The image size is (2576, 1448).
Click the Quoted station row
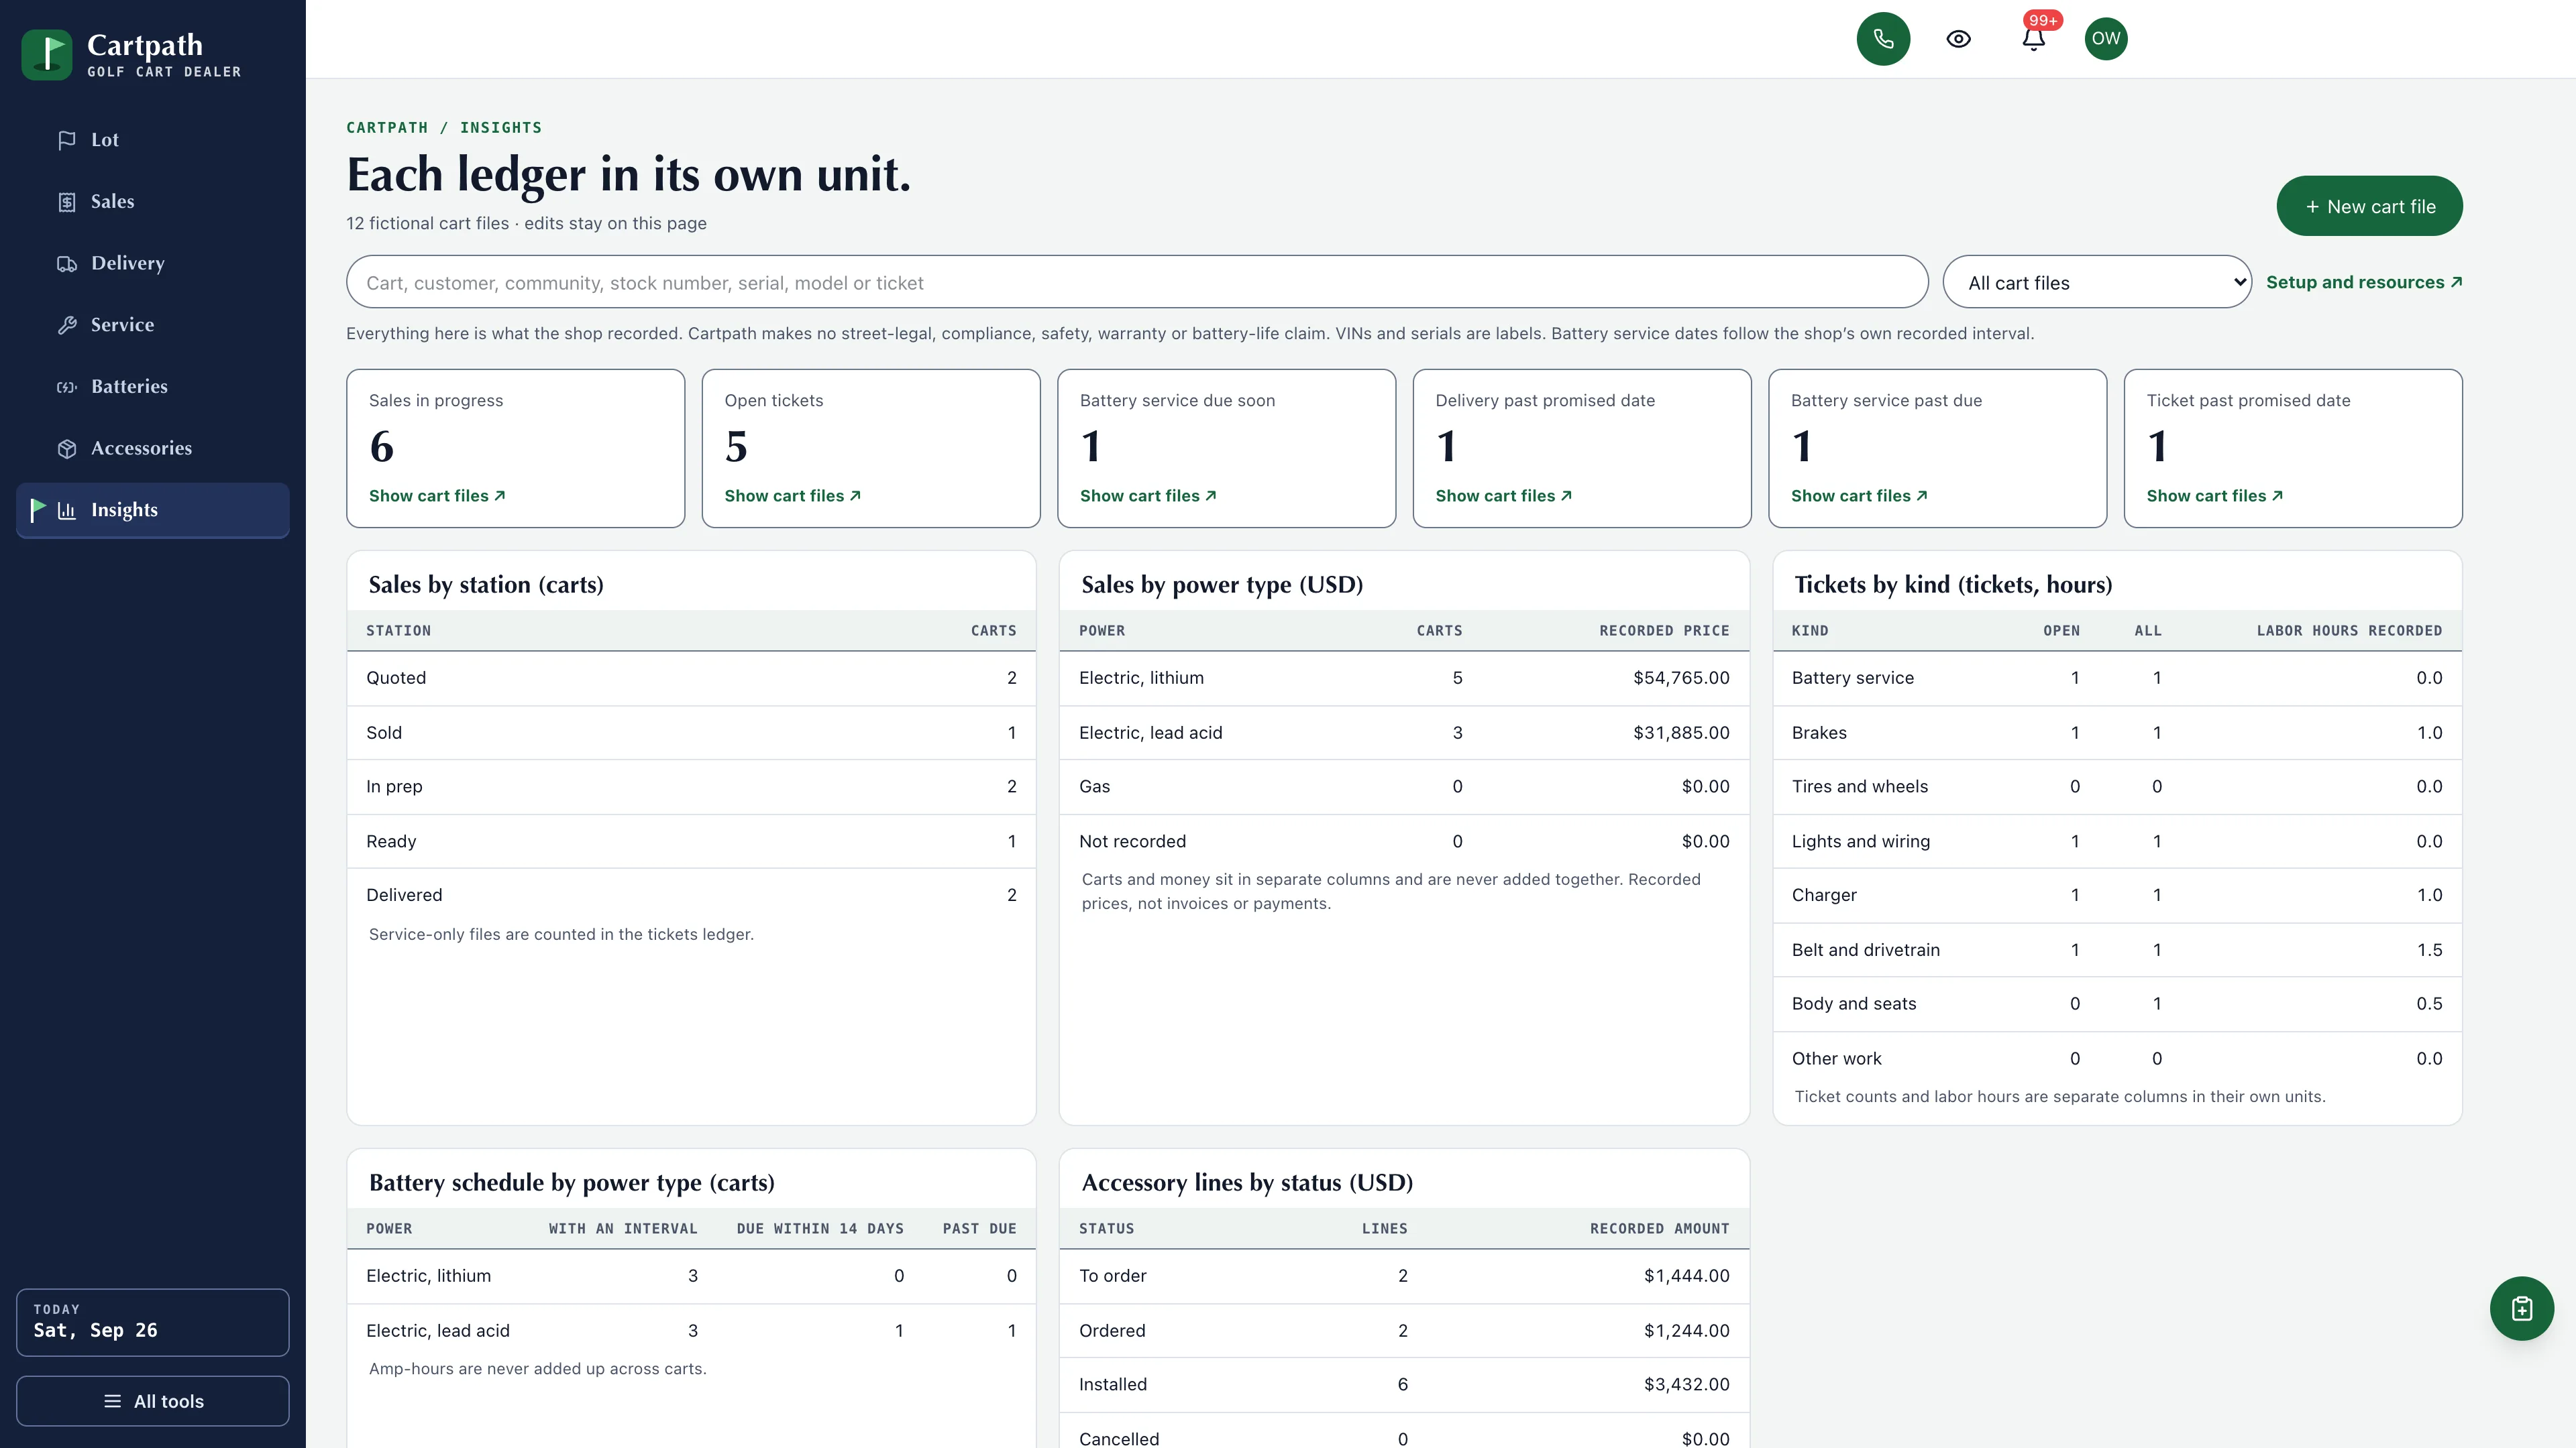click(x=691, y=678)
